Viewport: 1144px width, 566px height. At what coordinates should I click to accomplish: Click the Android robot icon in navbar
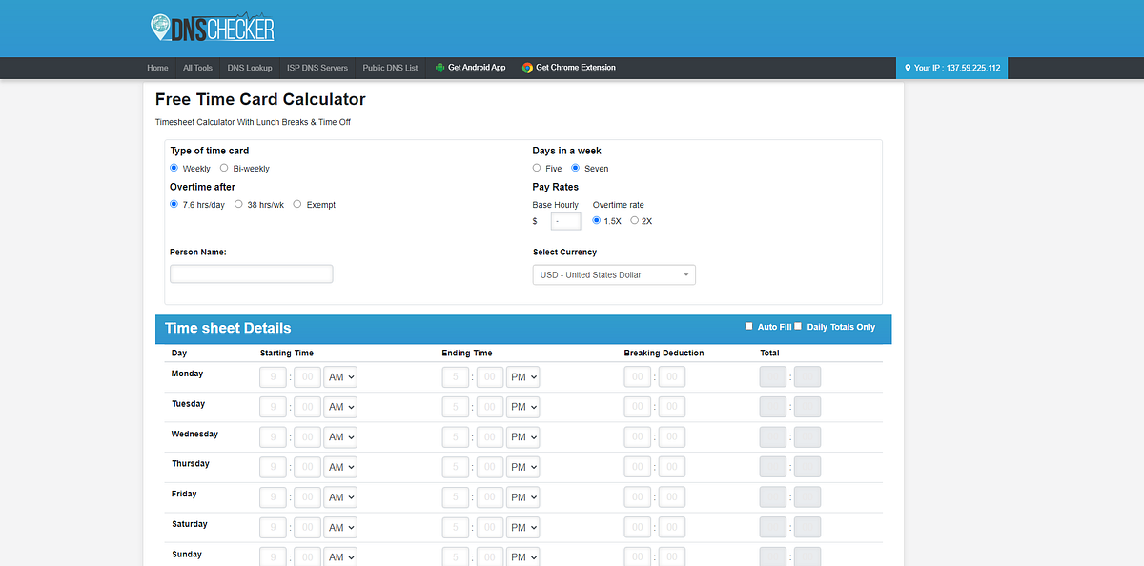(438, 67)
